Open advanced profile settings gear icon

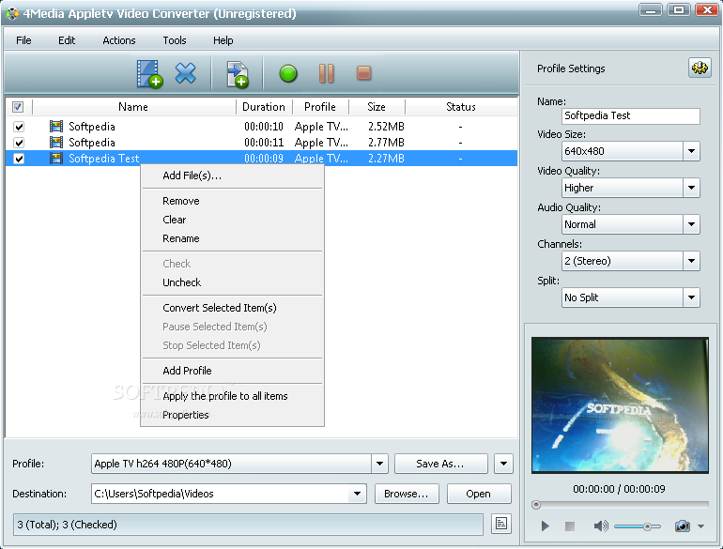[x=700, y=68]
